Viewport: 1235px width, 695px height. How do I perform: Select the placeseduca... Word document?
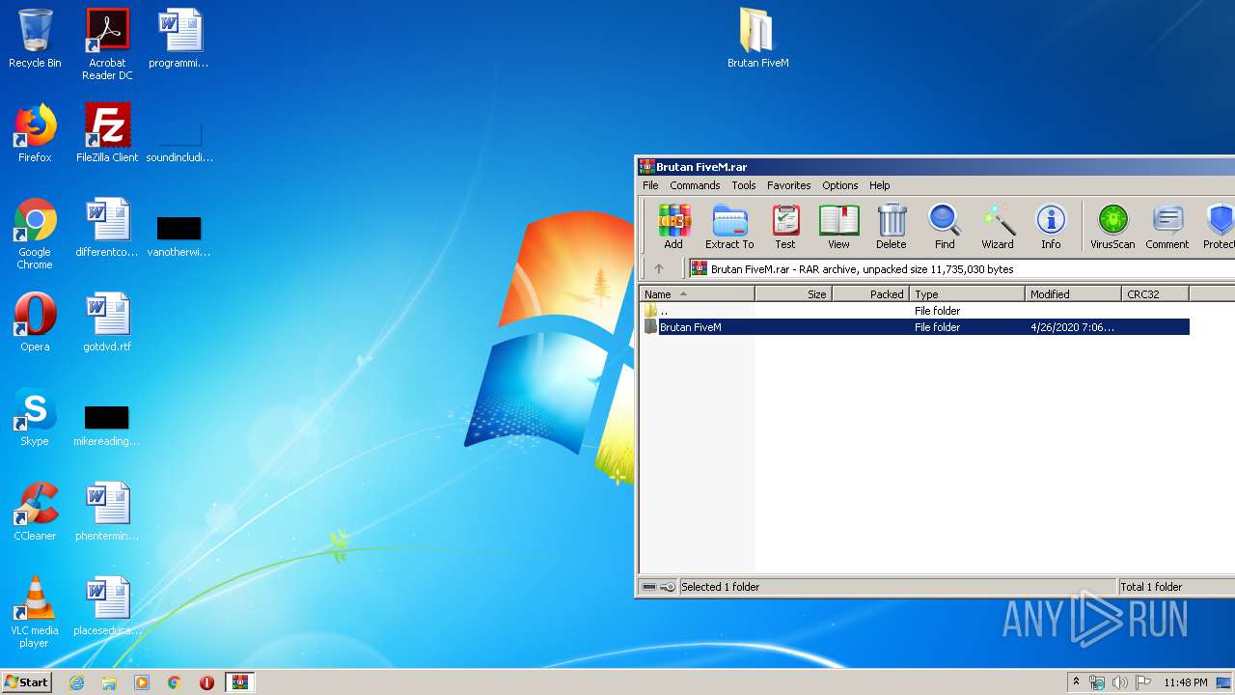(107, 606)
